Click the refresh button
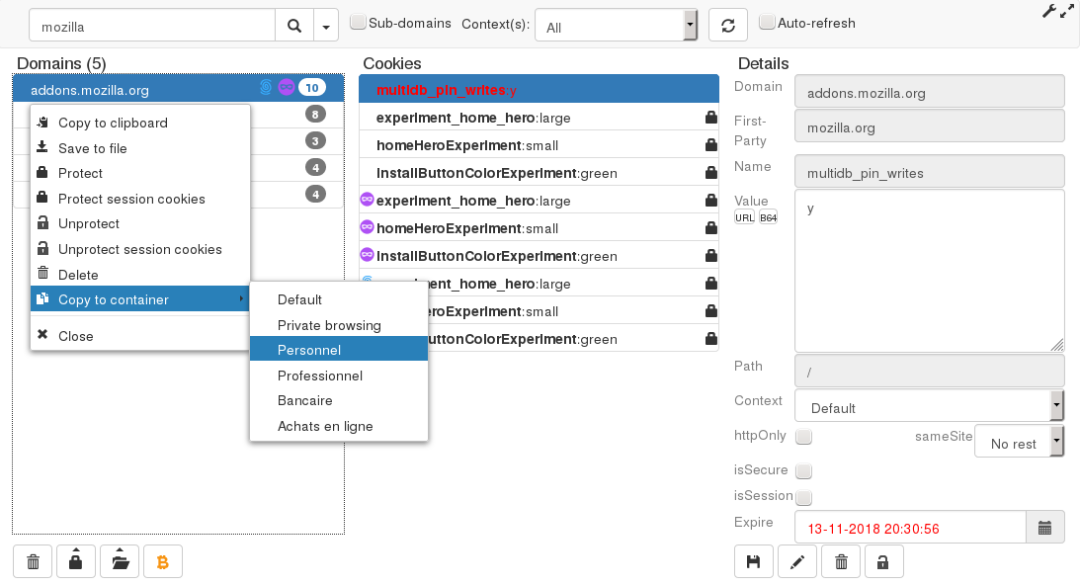Viewport: 1080px width, 586px height. coord(728,26)
